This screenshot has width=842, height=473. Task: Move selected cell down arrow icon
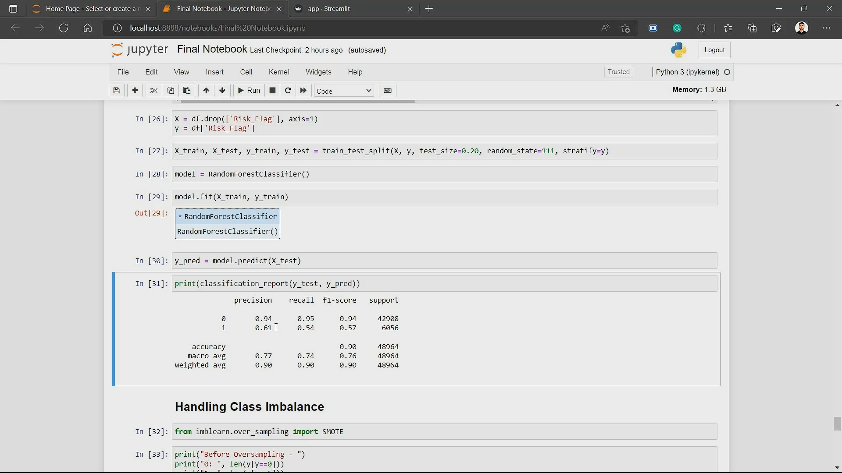pos(222,91)
